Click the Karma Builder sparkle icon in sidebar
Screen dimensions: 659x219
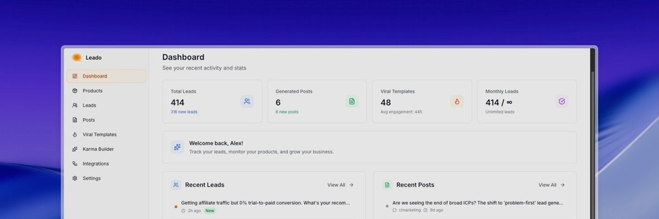coord(75,149)
